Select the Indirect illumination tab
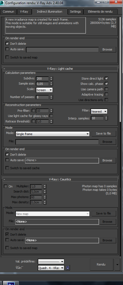 coord(49,12)
